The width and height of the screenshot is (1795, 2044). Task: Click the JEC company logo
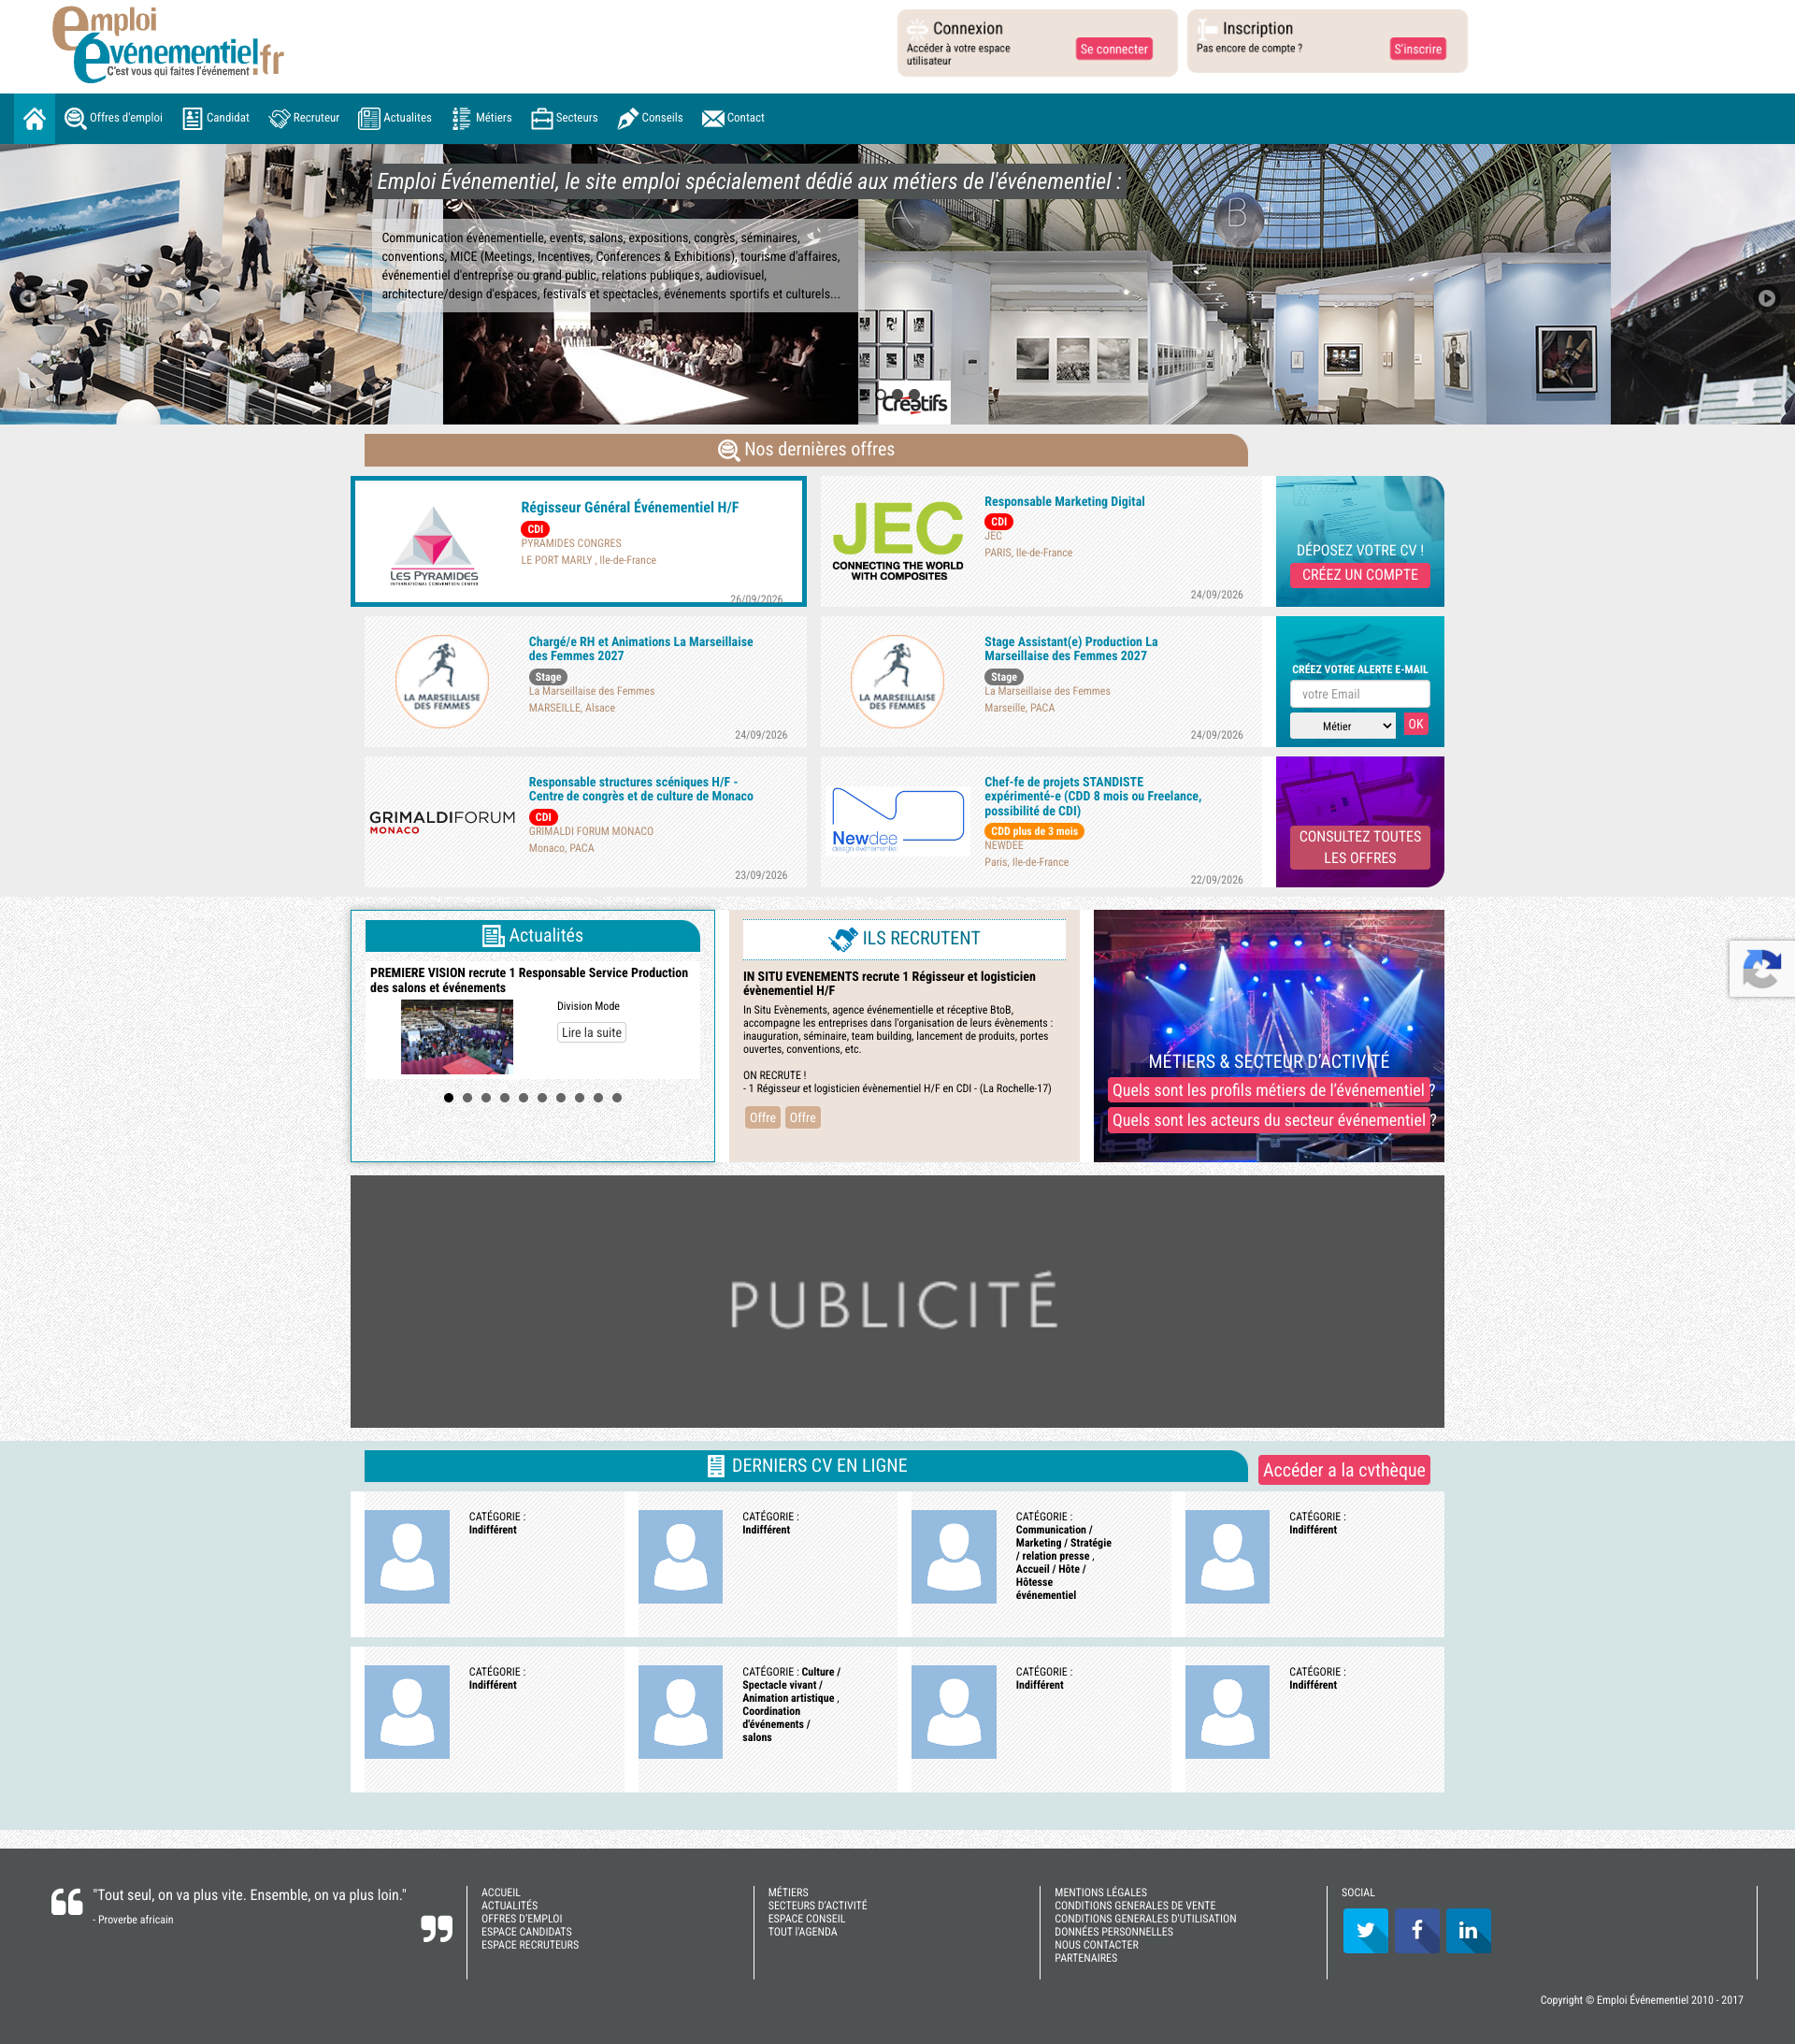(x=898, y=541)
